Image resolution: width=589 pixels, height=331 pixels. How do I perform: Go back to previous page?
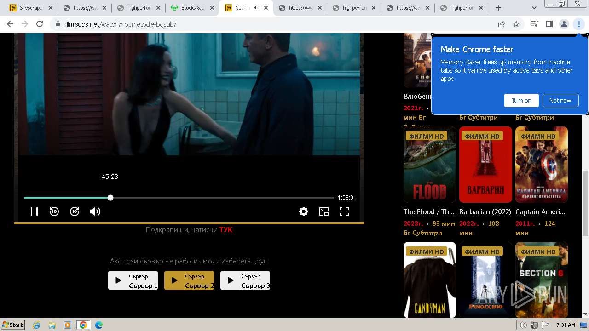[x=10, y=24]
